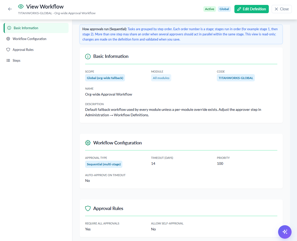The image size is (297, 241).
Task: Click the name value Org-wide Approval Workflow
Action: click(x=109, y=94)
